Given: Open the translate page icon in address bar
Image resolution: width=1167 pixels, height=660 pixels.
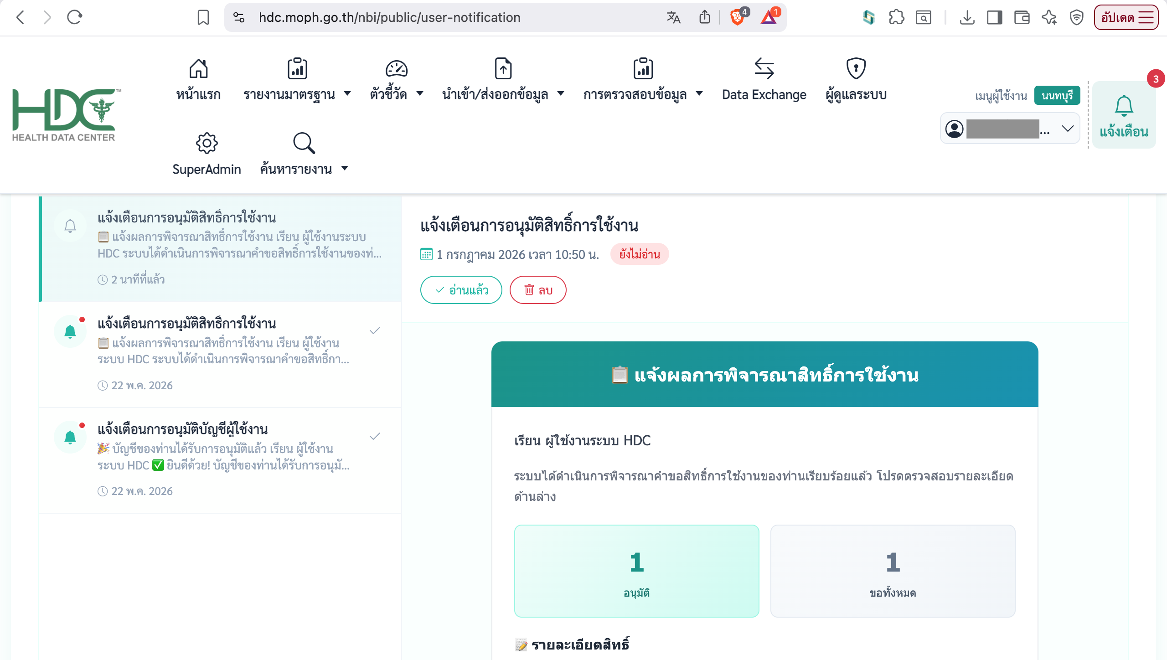Looking at the screenshot, I should [x=673, y=17].
